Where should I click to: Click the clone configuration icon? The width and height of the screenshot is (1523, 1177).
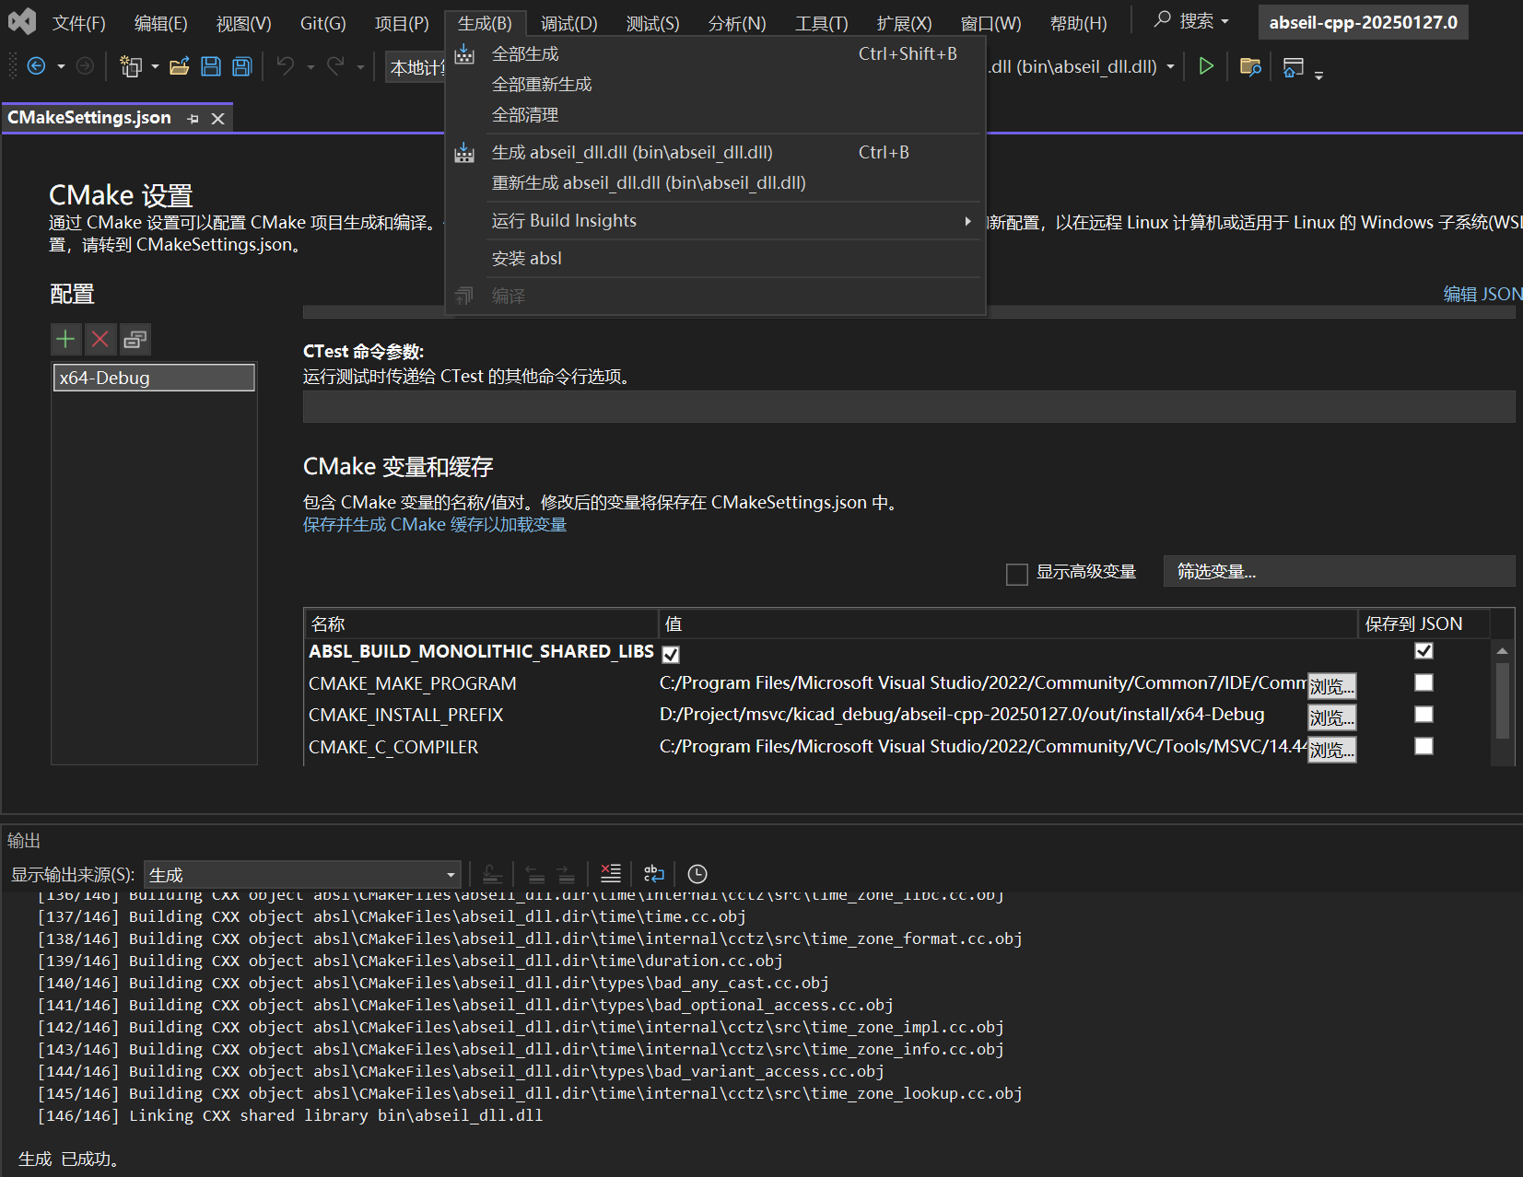[135, 340]
